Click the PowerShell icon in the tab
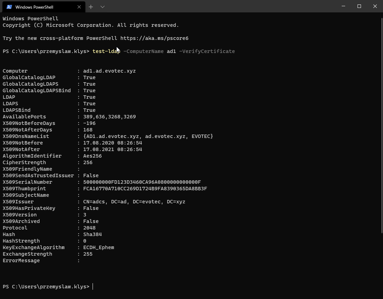Viewport: 383px width, 299px height. coord(9,7)
